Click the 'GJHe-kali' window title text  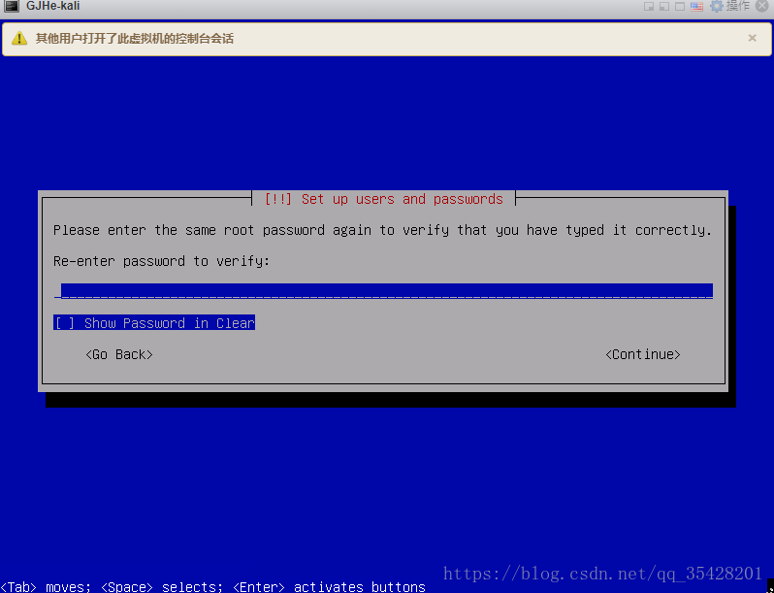[x=52, y=6]
